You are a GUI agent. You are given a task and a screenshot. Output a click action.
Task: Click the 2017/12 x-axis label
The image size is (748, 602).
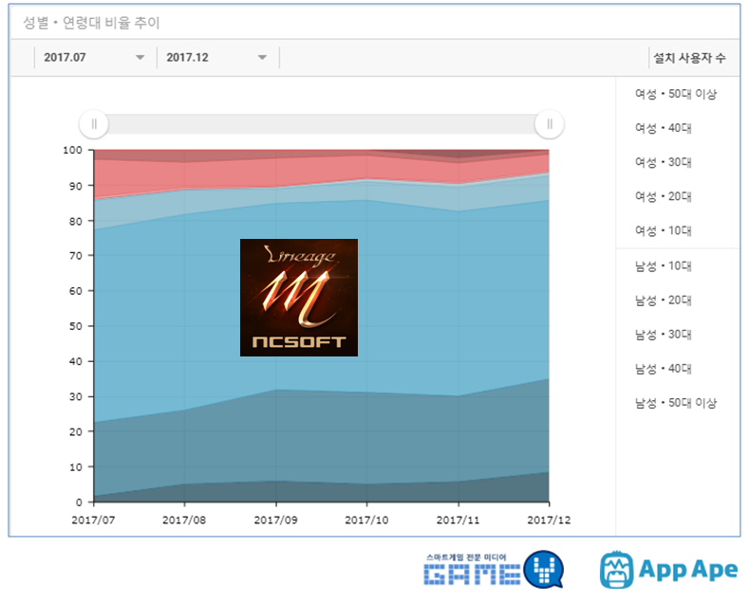[x=549, y=520]
